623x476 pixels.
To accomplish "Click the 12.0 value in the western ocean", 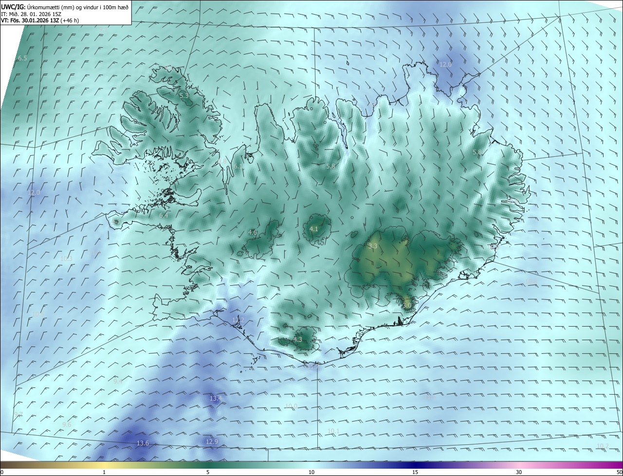I will coord(34,193).
